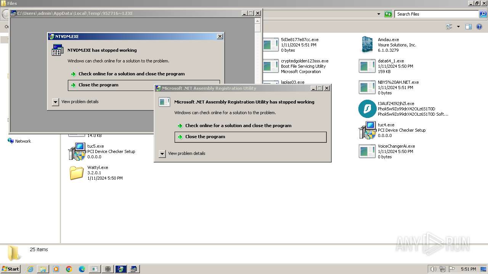Click 159 KB size under data64_1.exe
The height and width of the screenshot is (274, 488).
tap(384, 72)
